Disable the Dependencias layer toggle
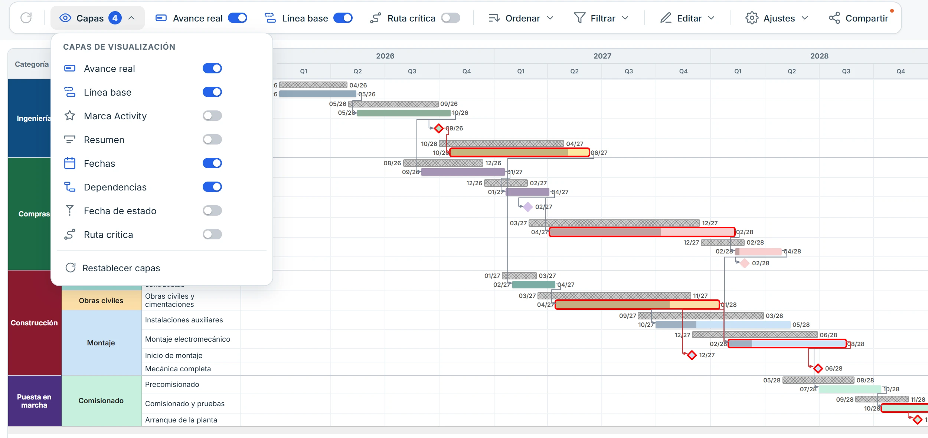Viewport: 928px width, 438px height. 212,187
